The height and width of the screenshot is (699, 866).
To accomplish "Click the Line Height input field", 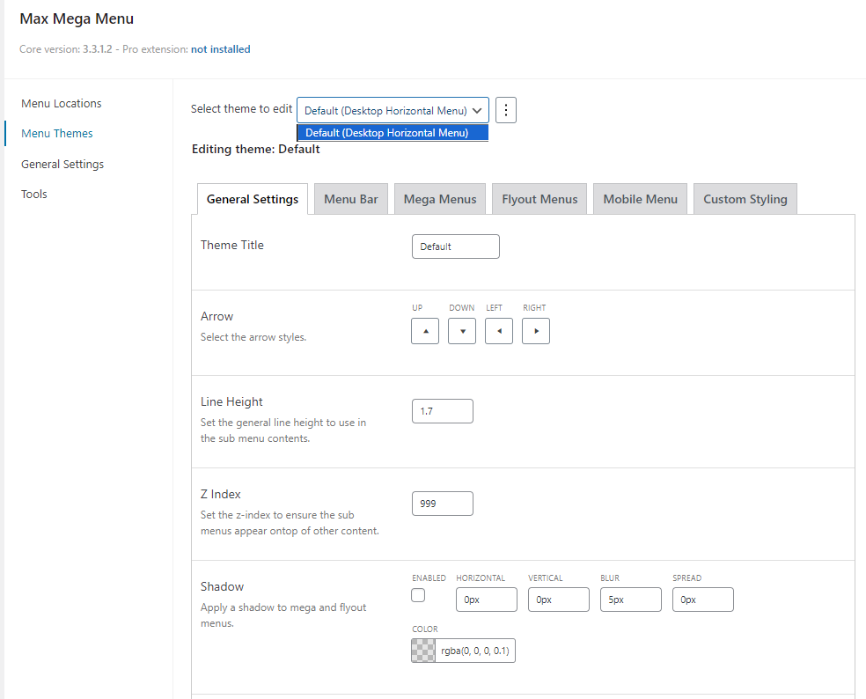I will [x=443, y=411].
